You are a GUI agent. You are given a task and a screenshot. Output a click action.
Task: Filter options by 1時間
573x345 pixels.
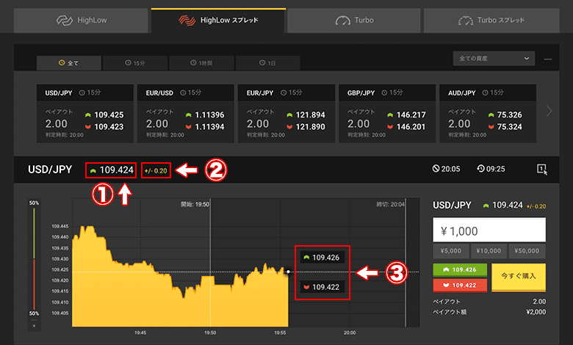[201, 63]
